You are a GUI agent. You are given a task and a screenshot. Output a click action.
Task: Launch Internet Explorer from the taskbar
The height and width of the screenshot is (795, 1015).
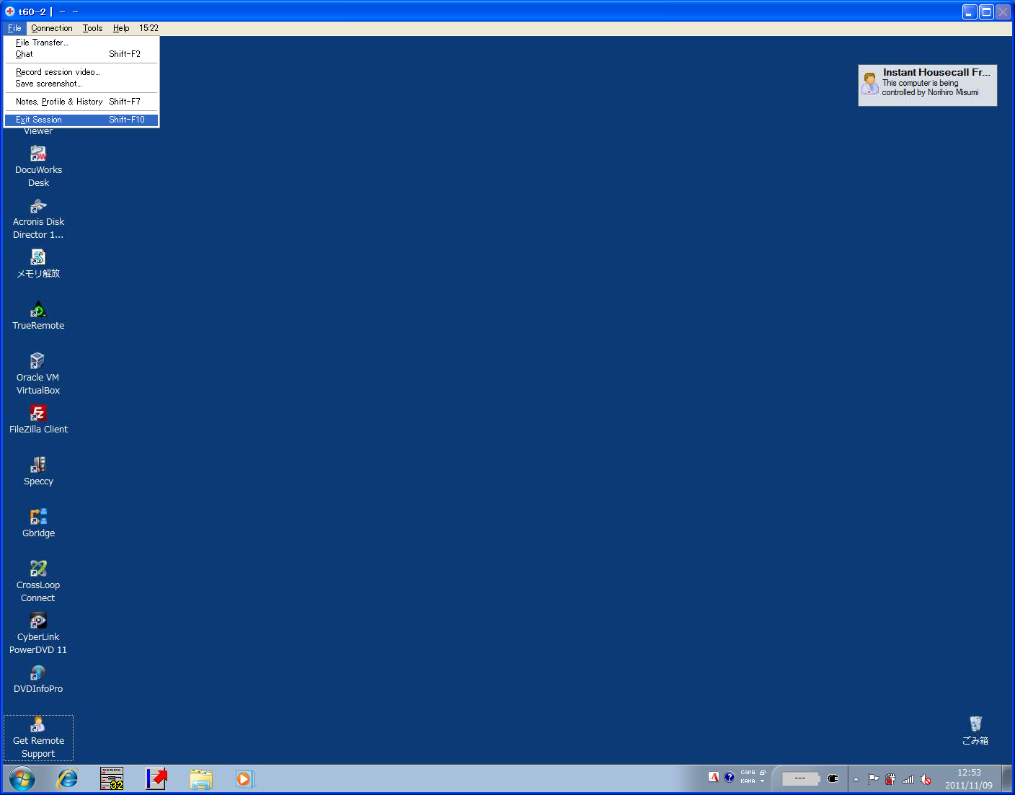click(68, 779)
